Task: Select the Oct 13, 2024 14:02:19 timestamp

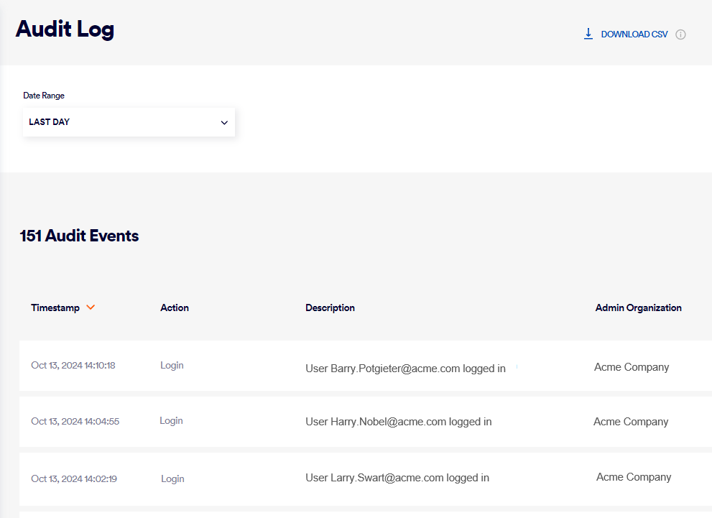Action: click(x=74, y=479)
